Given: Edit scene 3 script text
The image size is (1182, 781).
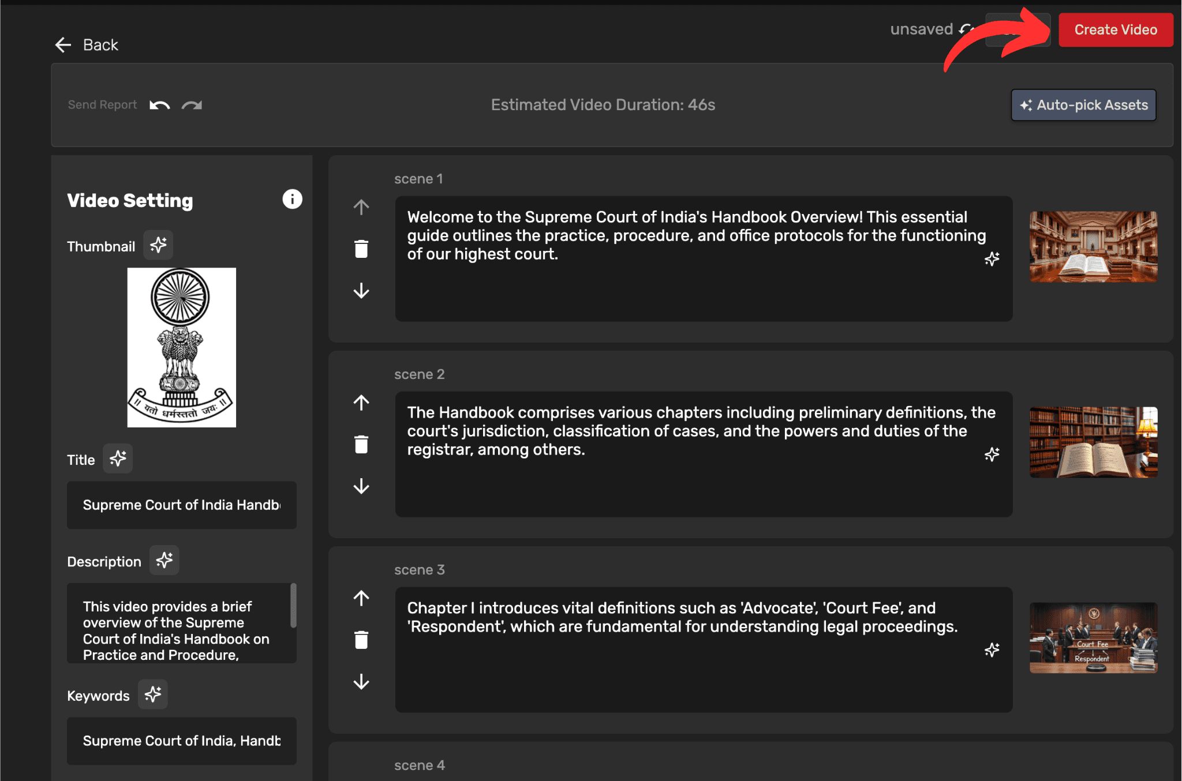Looking at the screenshot, I should (704, 650).
